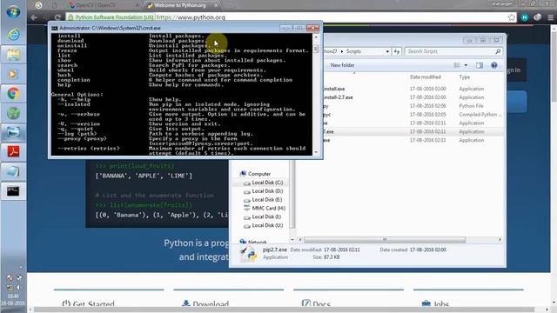Sort by the Type column header
Viewport: 557px width, 313px height.
click(464, 77)
